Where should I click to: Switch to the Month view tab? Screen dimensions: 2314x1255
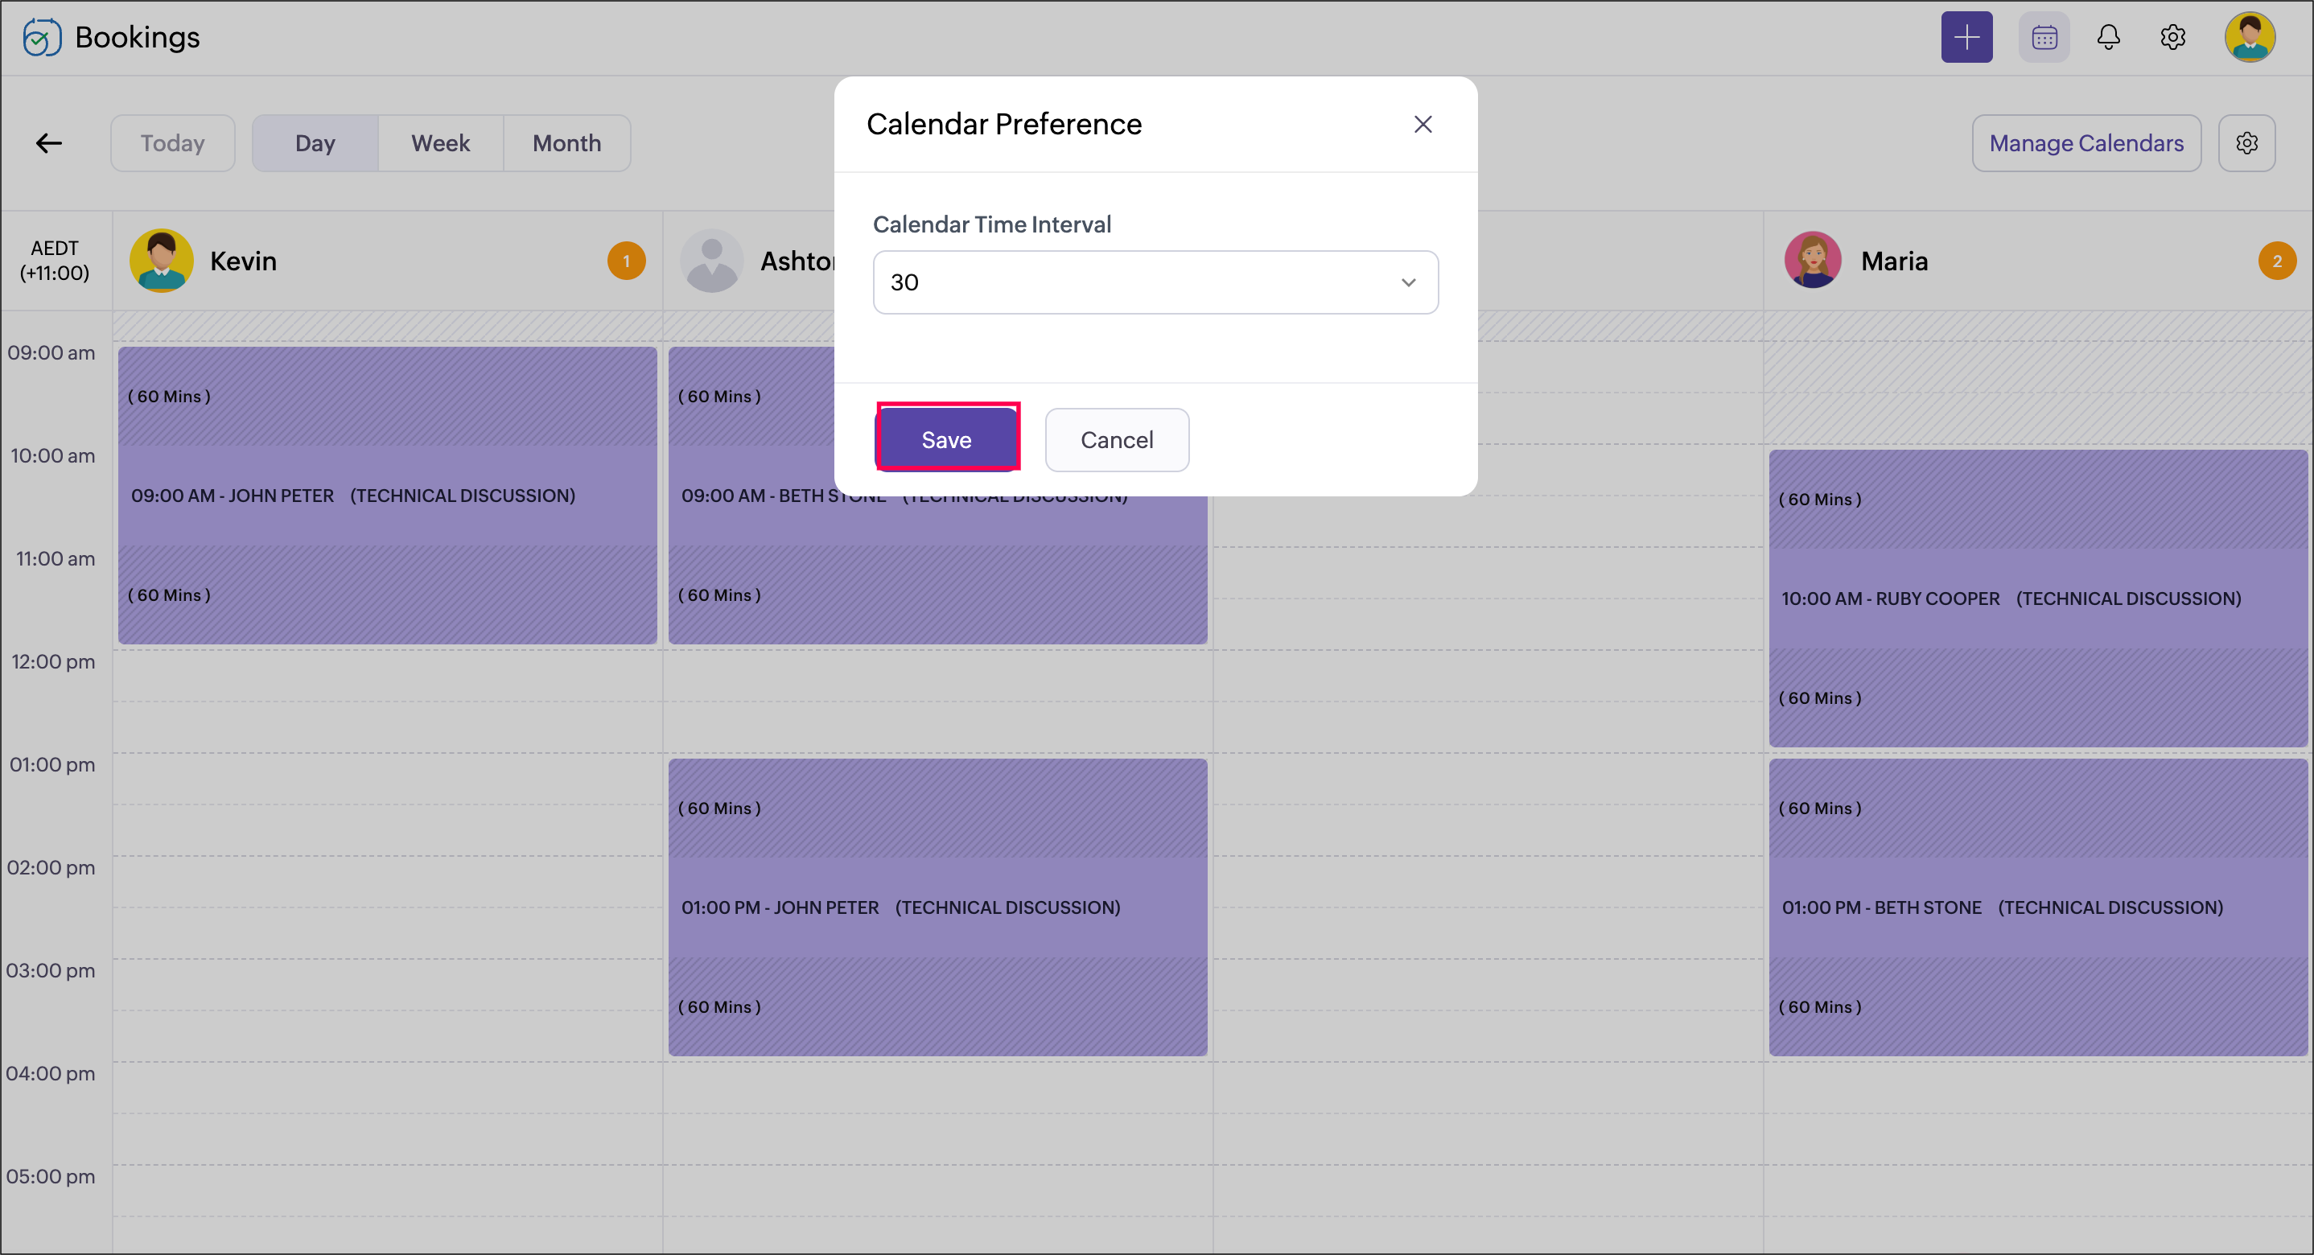566,143
